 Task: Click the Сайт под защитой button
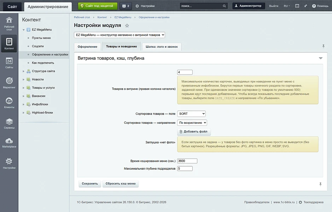[98, 6]
